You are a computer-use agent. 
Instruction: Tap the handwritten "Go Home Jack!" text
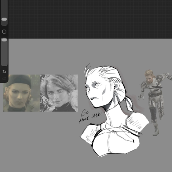[90, 116]
